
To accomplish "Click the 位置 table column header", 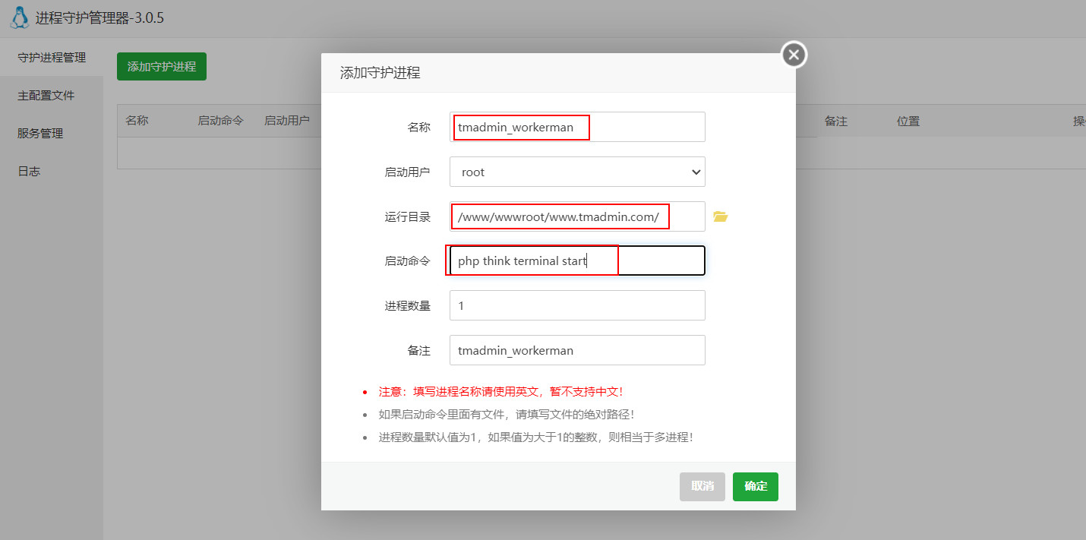I will click(x=908, y=122).
